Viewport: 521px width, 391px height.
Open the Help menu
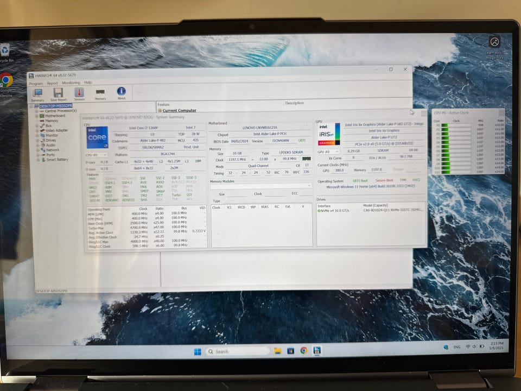point(88,83)
